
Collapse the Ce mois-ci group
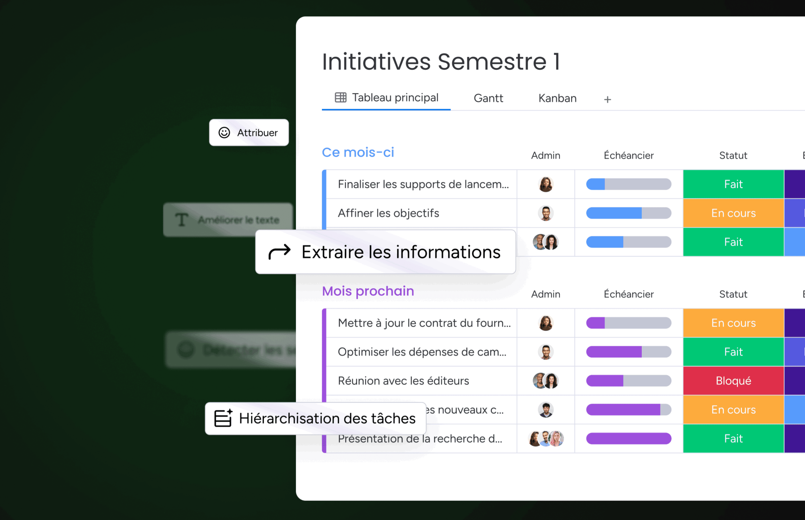358,152
